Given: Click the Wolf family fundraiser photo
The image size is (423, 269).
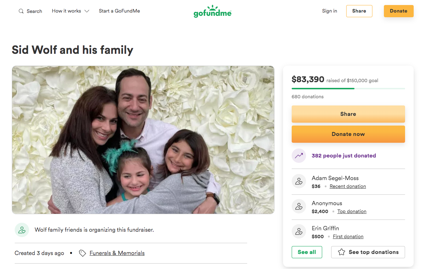Looking at the screenshot, I should [x=143, y=140].
